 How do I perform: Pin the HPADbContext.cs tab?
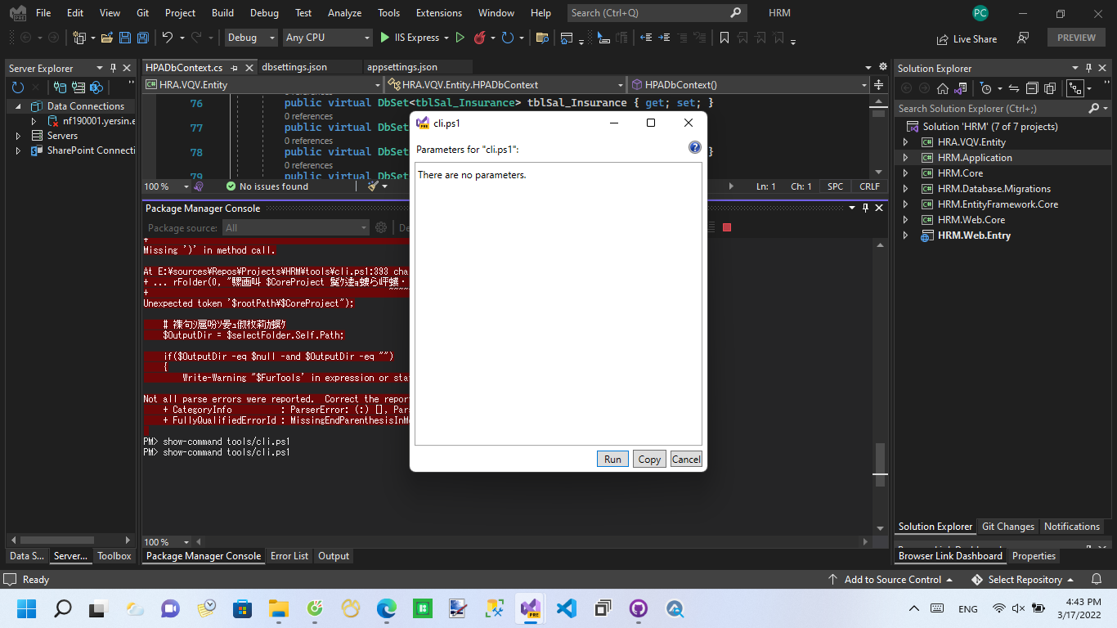pos(235,68)
